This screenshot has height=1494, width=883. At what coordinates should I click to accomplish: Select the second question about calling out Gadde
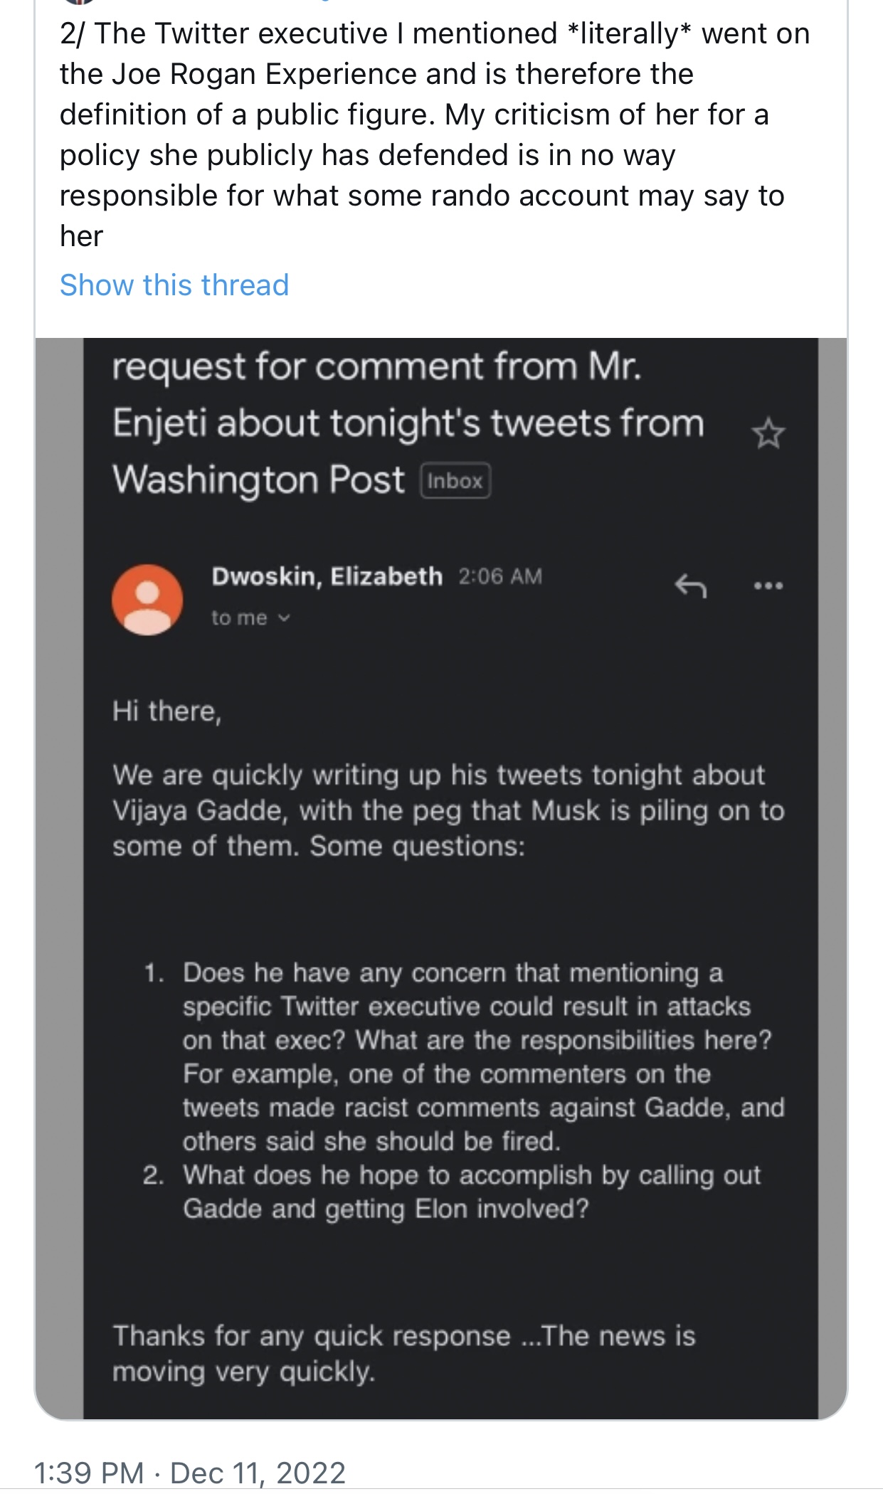452,1192
